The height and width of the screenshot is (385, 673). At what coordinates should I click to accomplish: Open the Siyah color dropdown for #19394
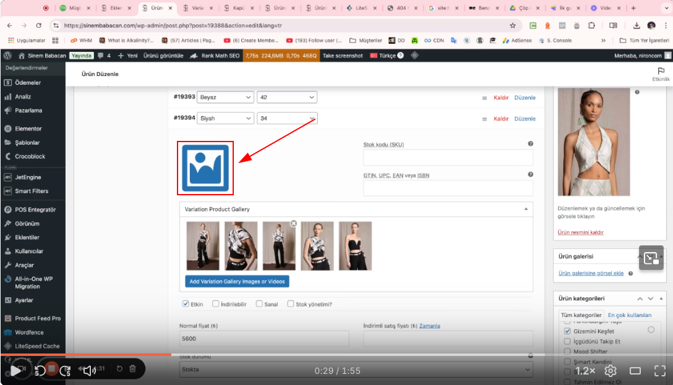coord(225,118)
